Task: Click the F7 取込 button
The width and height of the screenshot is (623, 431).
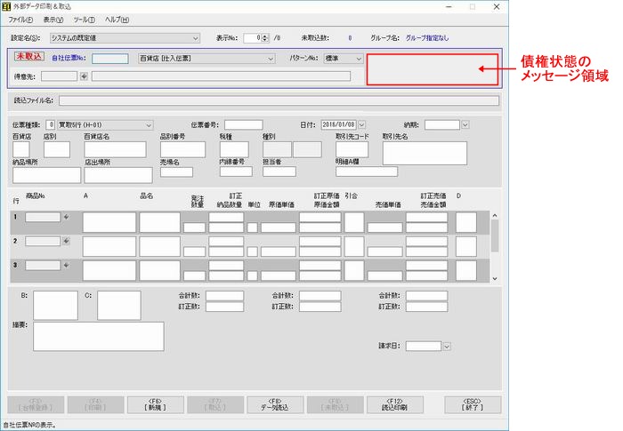Action: tap(215, 404)
